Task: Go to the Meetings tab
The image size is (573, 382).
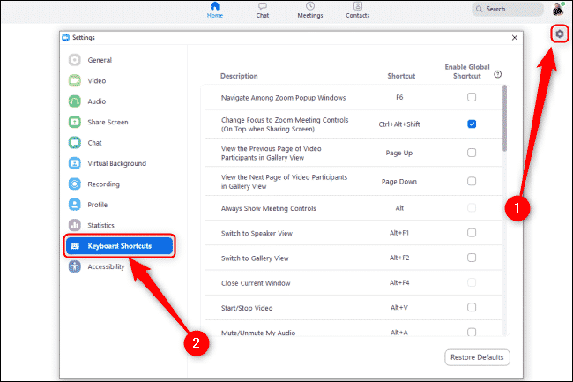Action: click(310, 7)
